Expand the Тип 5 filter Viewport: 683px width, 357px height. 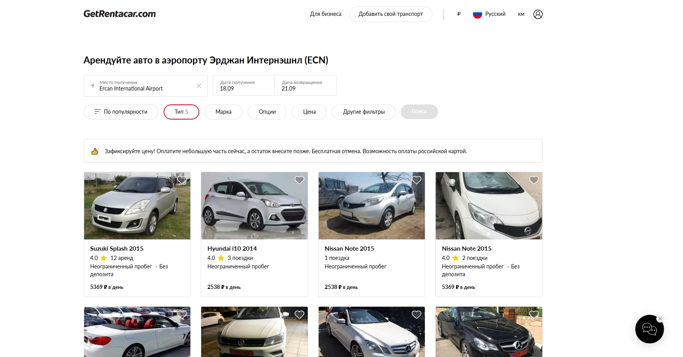(x=181, y=112)
